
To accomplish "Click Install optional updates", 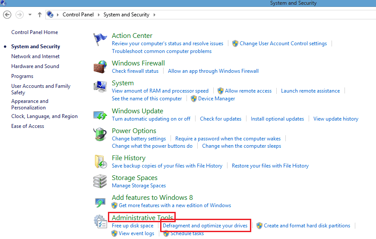I will [277, 119].
